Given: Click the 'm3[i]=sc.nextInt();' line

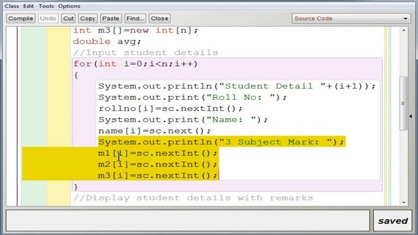Looking at the screenshot, I should (x=158, y=176).
